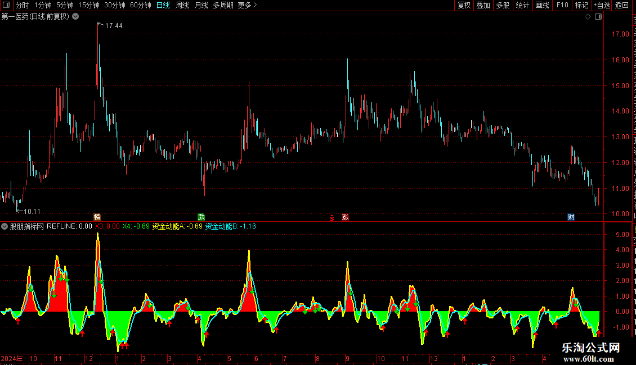Switch to 月线 monthly chart
This screenshot has height=365, width=636.
coord(201,5)
